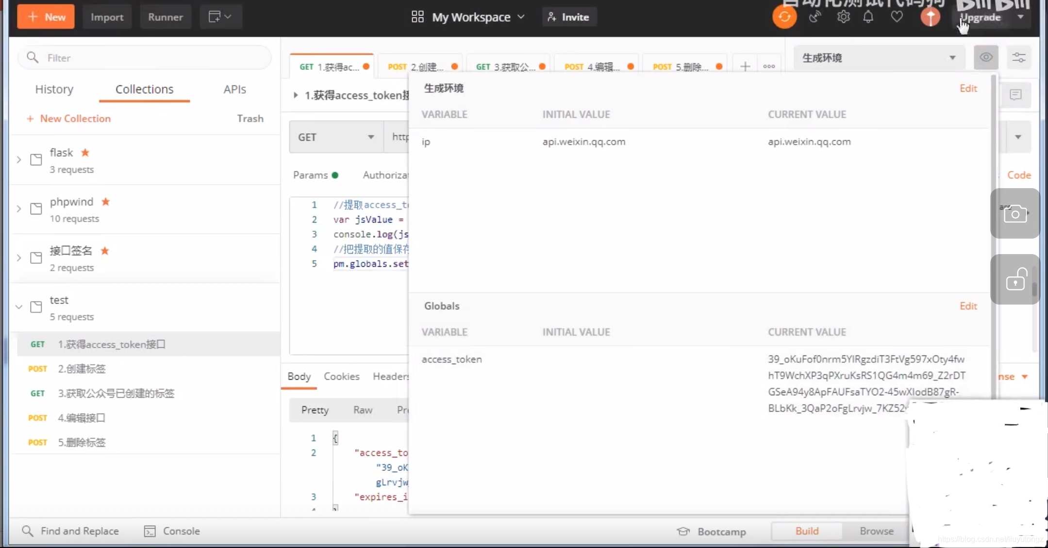
Task: Add a new request tab with plus icon
Action: (x=745, y=66)
